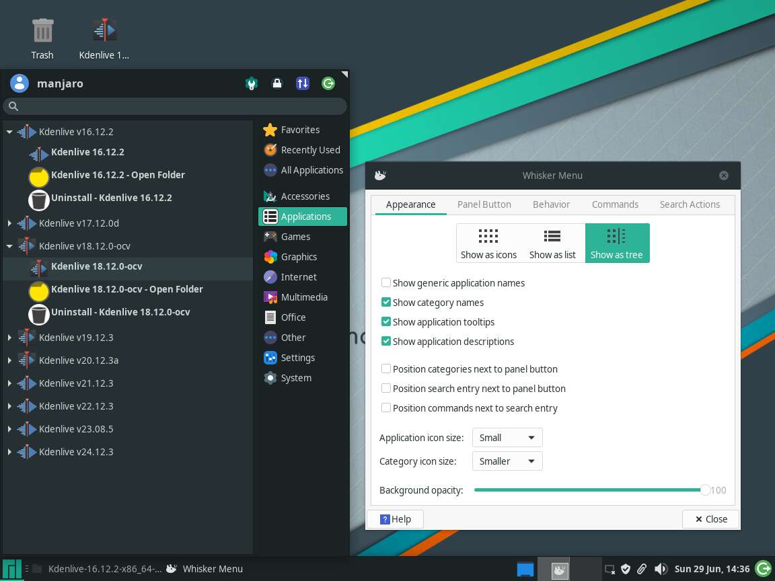Switch to the Search Actions tab
The image size is (775, 581).
[x=690, y=204]
